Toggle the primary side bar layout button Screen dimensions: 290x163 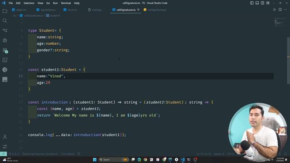(x=252, y=3)
